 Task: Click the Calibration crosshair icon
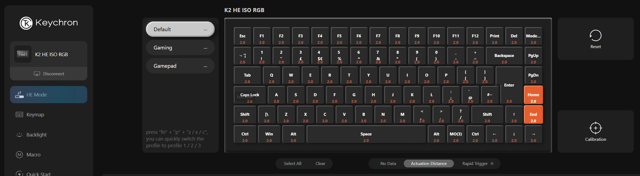click(x=596, y=128)
